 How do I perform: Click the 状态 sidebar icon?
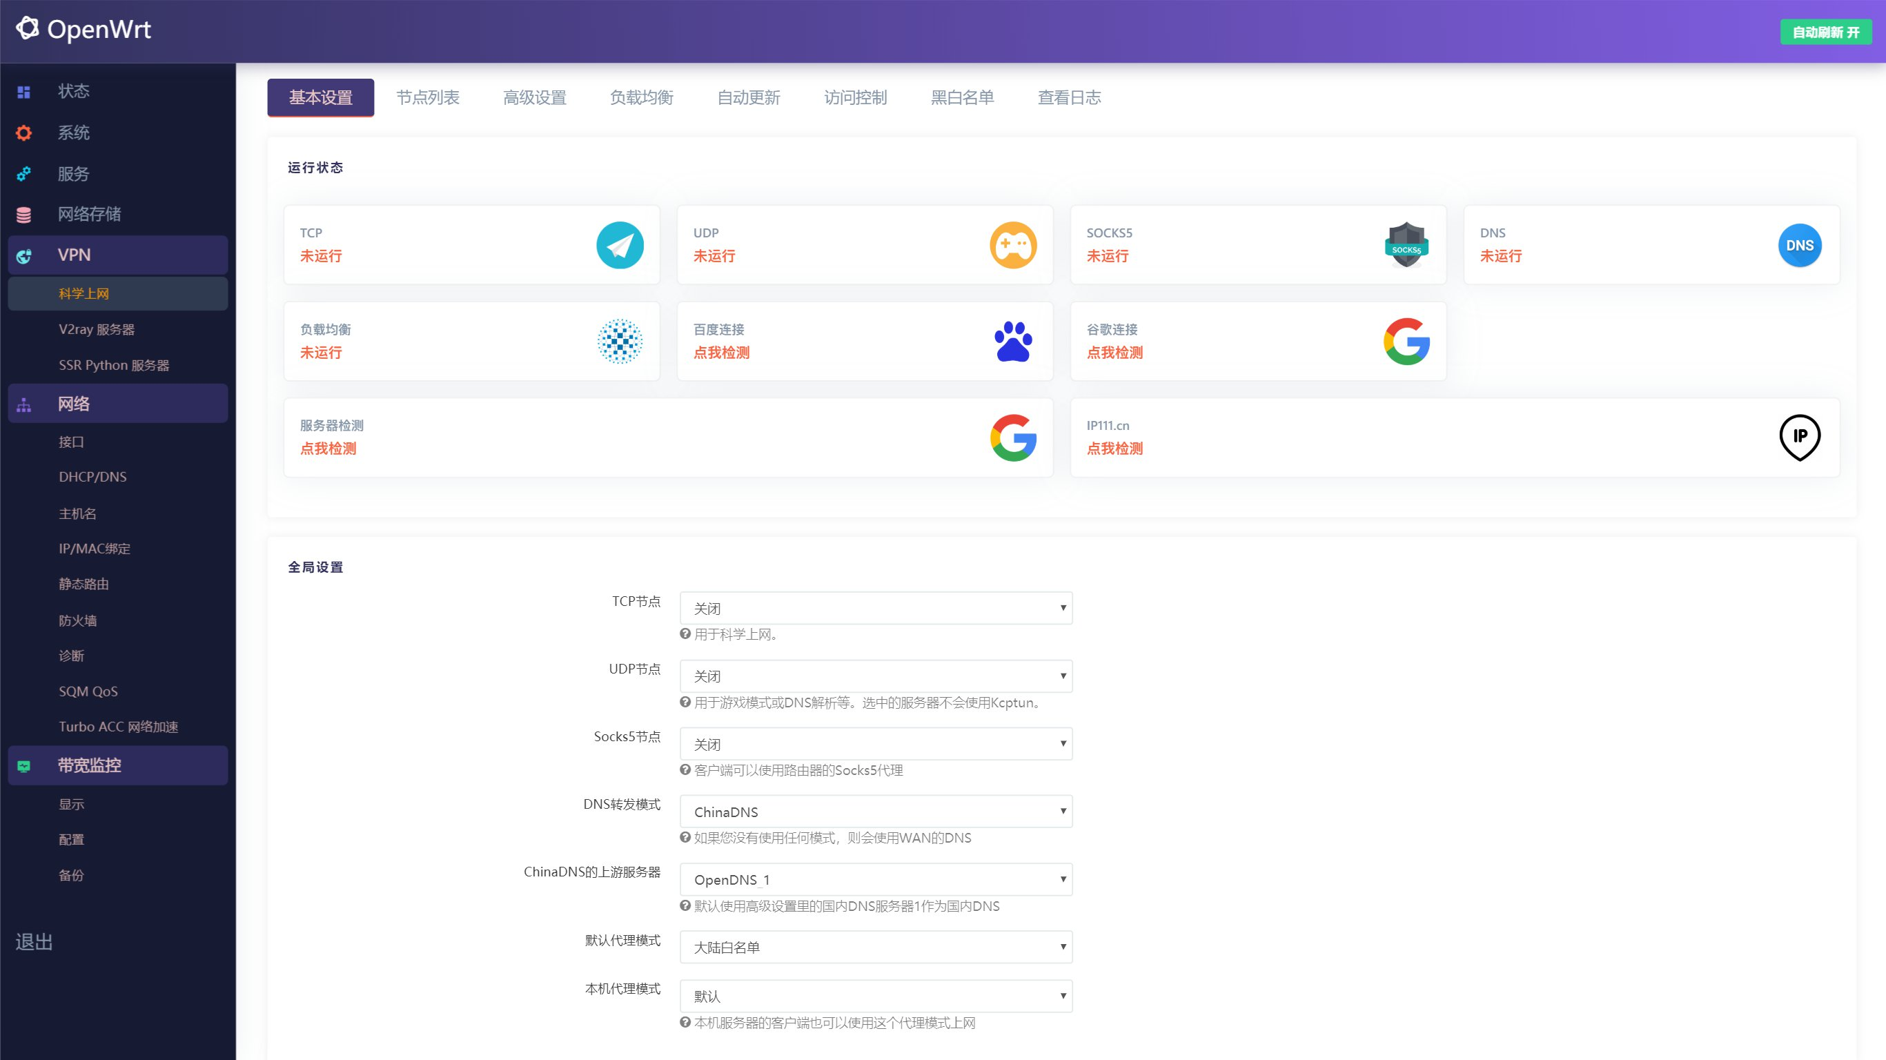tap(24, 92)
